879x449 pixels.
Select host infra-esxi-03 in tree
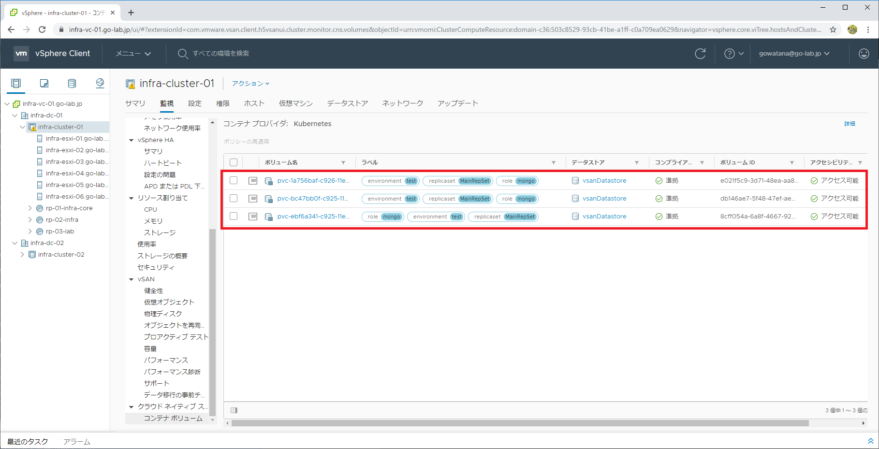(77, 162)
